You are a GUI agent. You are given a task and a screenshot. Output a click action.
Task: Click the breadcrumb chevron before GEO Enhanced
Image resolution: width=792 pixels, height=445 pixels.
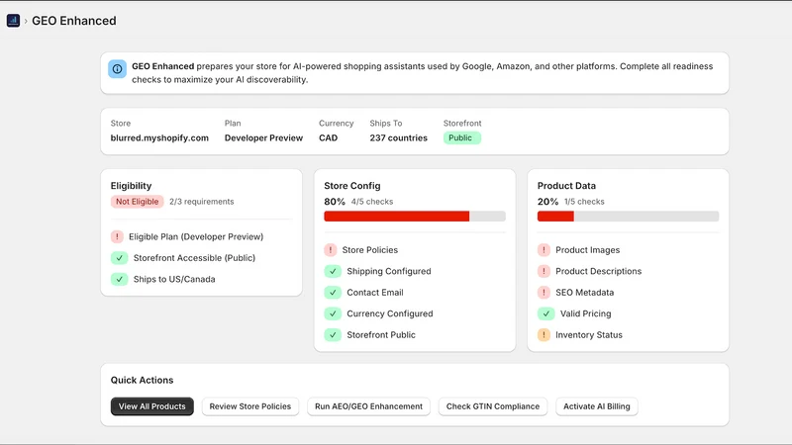click(26, 21)
